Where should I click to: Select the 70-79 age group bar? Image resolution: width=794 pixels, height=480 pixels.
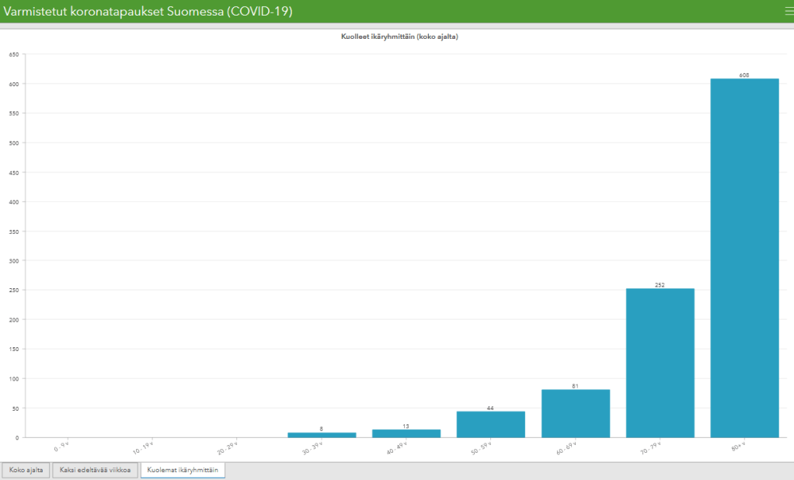click(660, 363)
